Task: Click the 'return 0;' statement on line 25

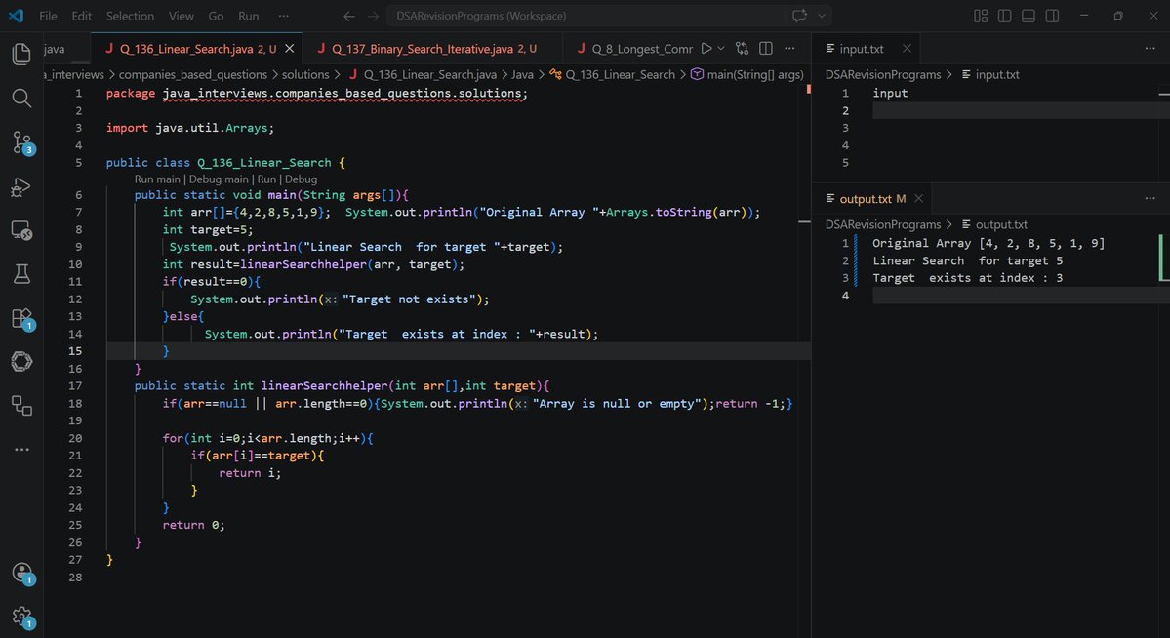Action: pyautogui.click(x=193, y=525)
